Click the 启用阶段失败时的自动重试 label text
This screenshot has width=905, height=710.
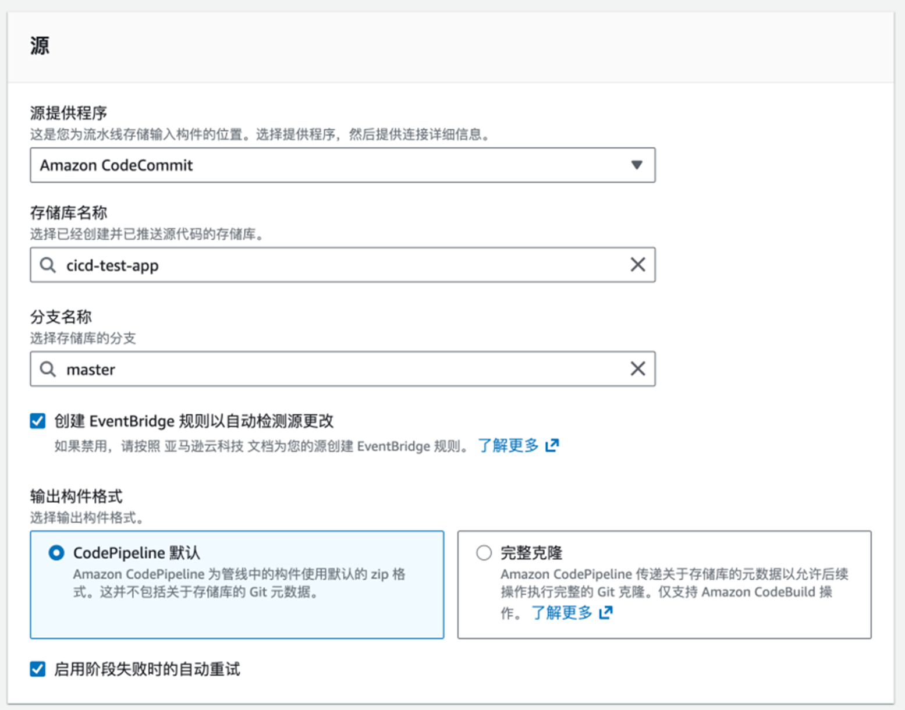coord(147,669)
